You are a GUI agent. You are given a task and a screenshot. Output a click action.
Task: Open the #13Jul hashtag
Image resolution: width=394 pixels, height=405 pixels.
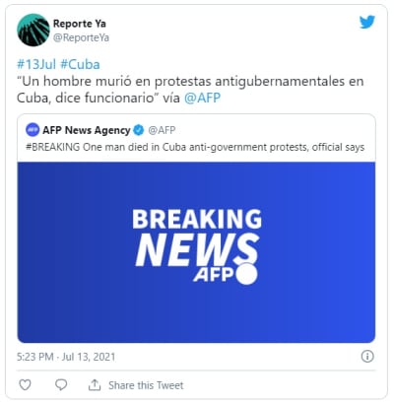[36, 64]
